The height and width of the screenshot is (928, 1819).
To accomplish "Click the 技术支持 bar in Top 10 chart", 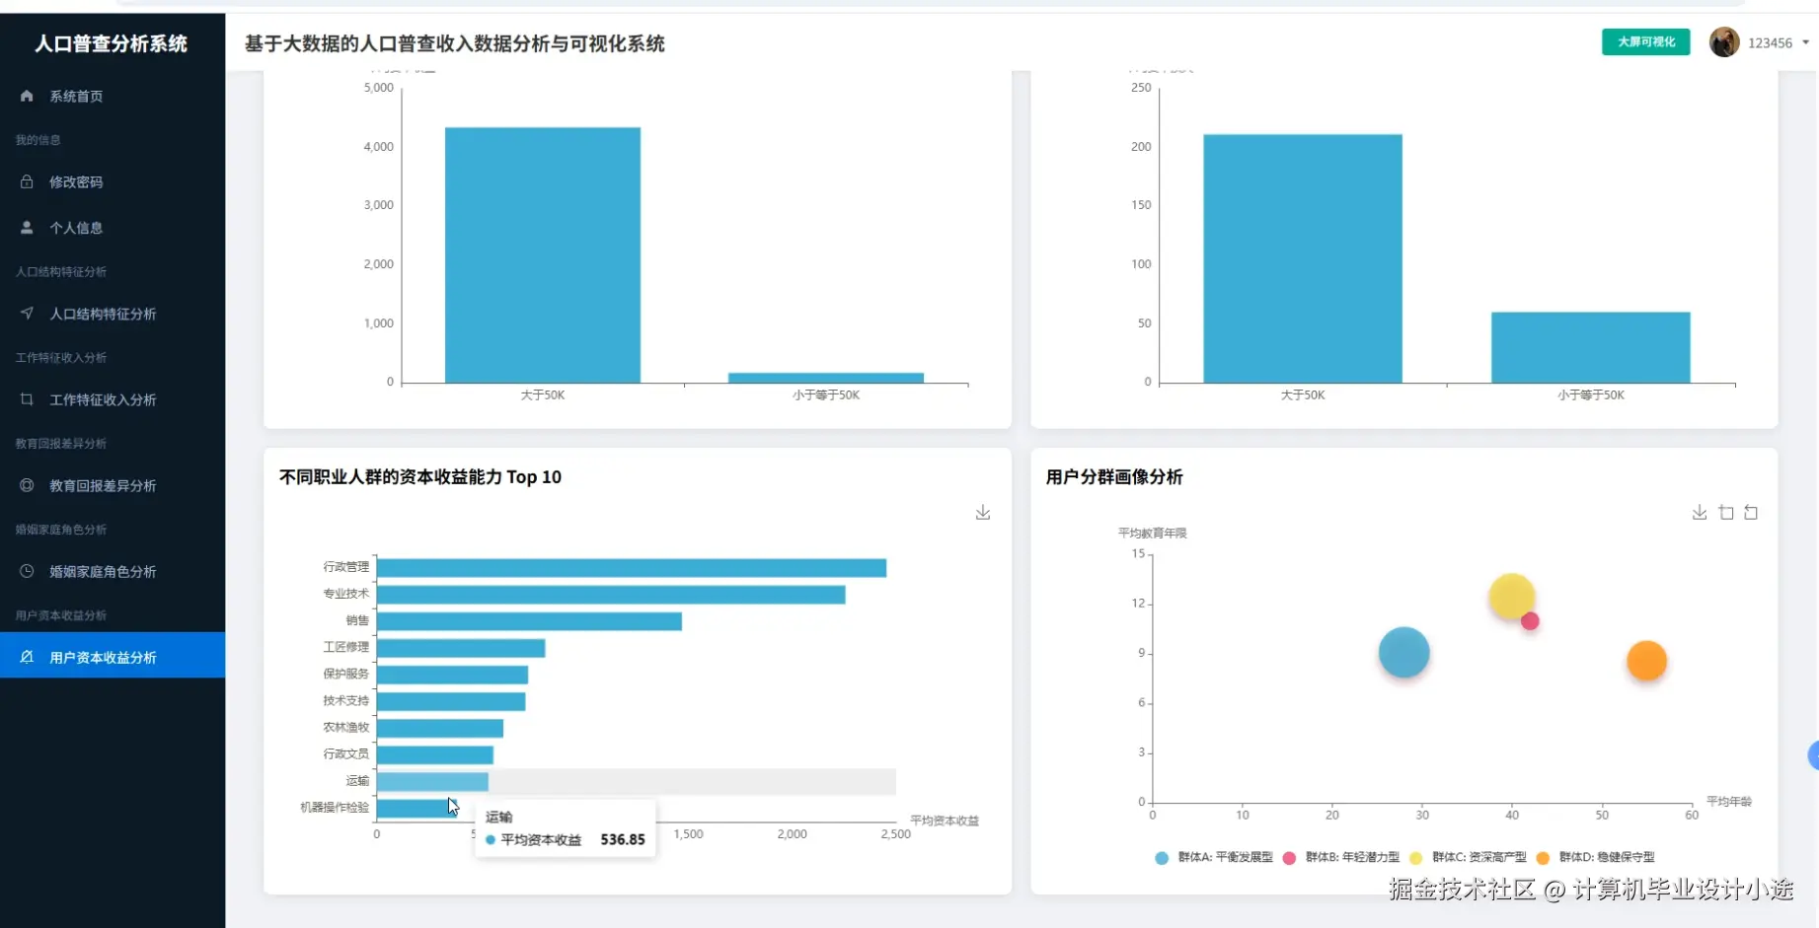I will (451, 702).
